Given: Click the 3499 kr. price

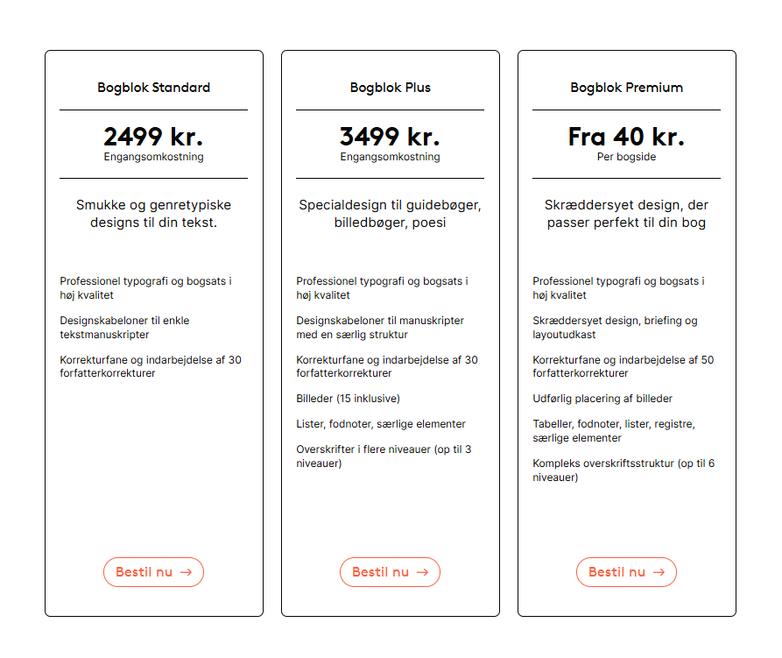Looking at the screenshot, I should pos(390,137).
